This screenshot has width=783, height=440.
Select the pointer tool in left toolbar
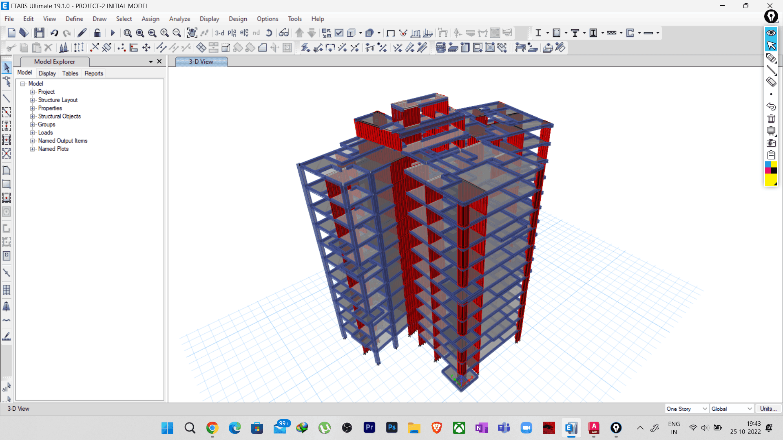[7, 67]
